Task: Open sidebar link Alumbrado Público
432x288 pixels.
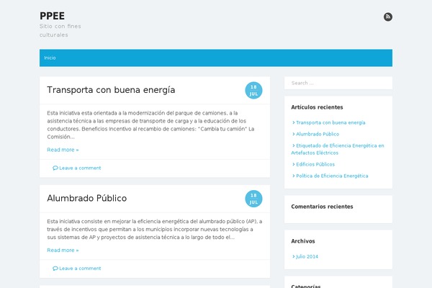Action: click(x=316, y=134)
